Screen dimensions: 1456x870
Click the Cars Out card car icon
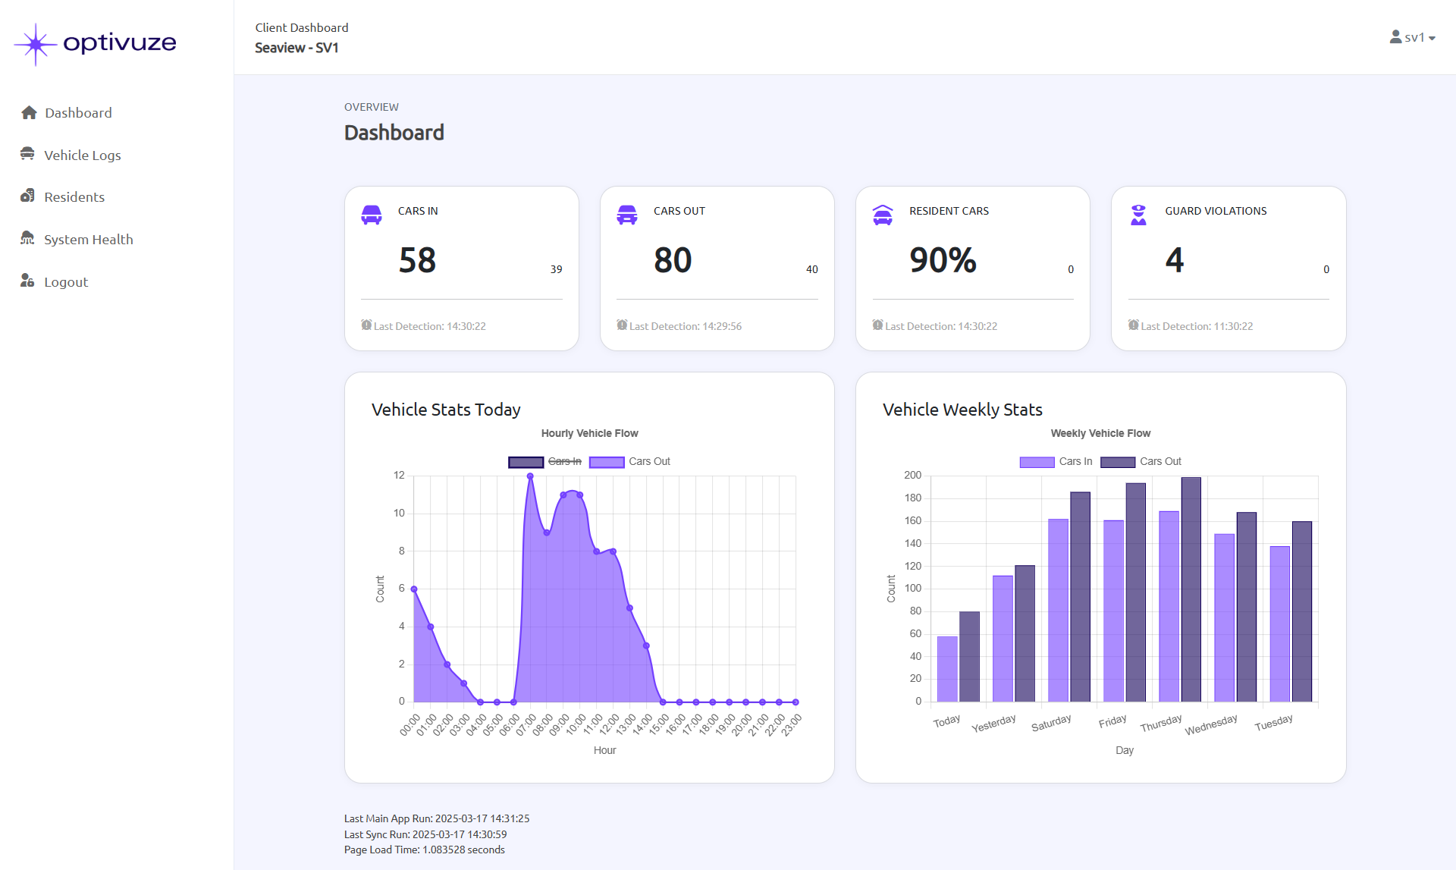(627, 215)
